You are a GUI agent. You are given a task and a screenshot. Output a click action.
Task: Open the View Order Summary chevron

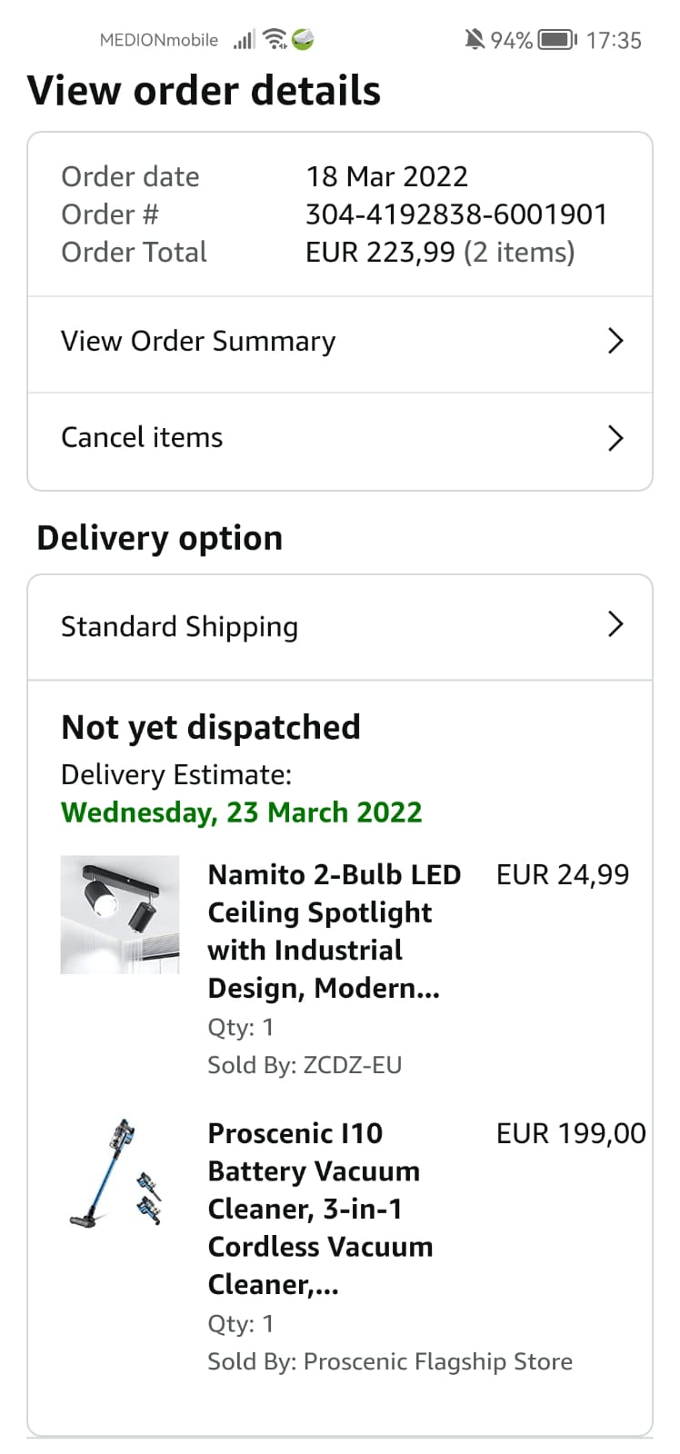click(x=615, y=342)
